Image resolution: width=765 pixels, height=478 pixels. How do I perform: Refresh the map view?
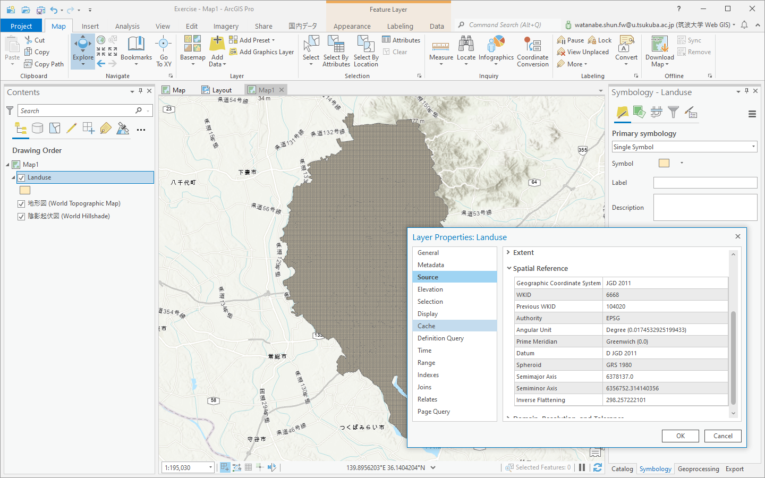[598, 467]
